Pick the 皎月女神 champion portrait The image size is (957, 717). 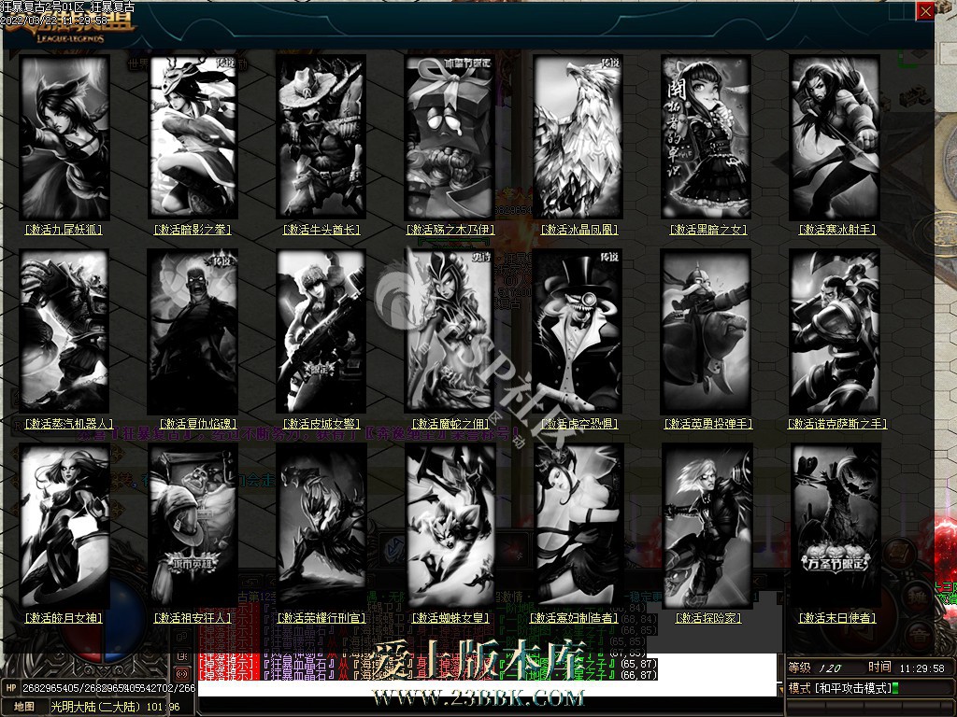(x=64, y=526)
